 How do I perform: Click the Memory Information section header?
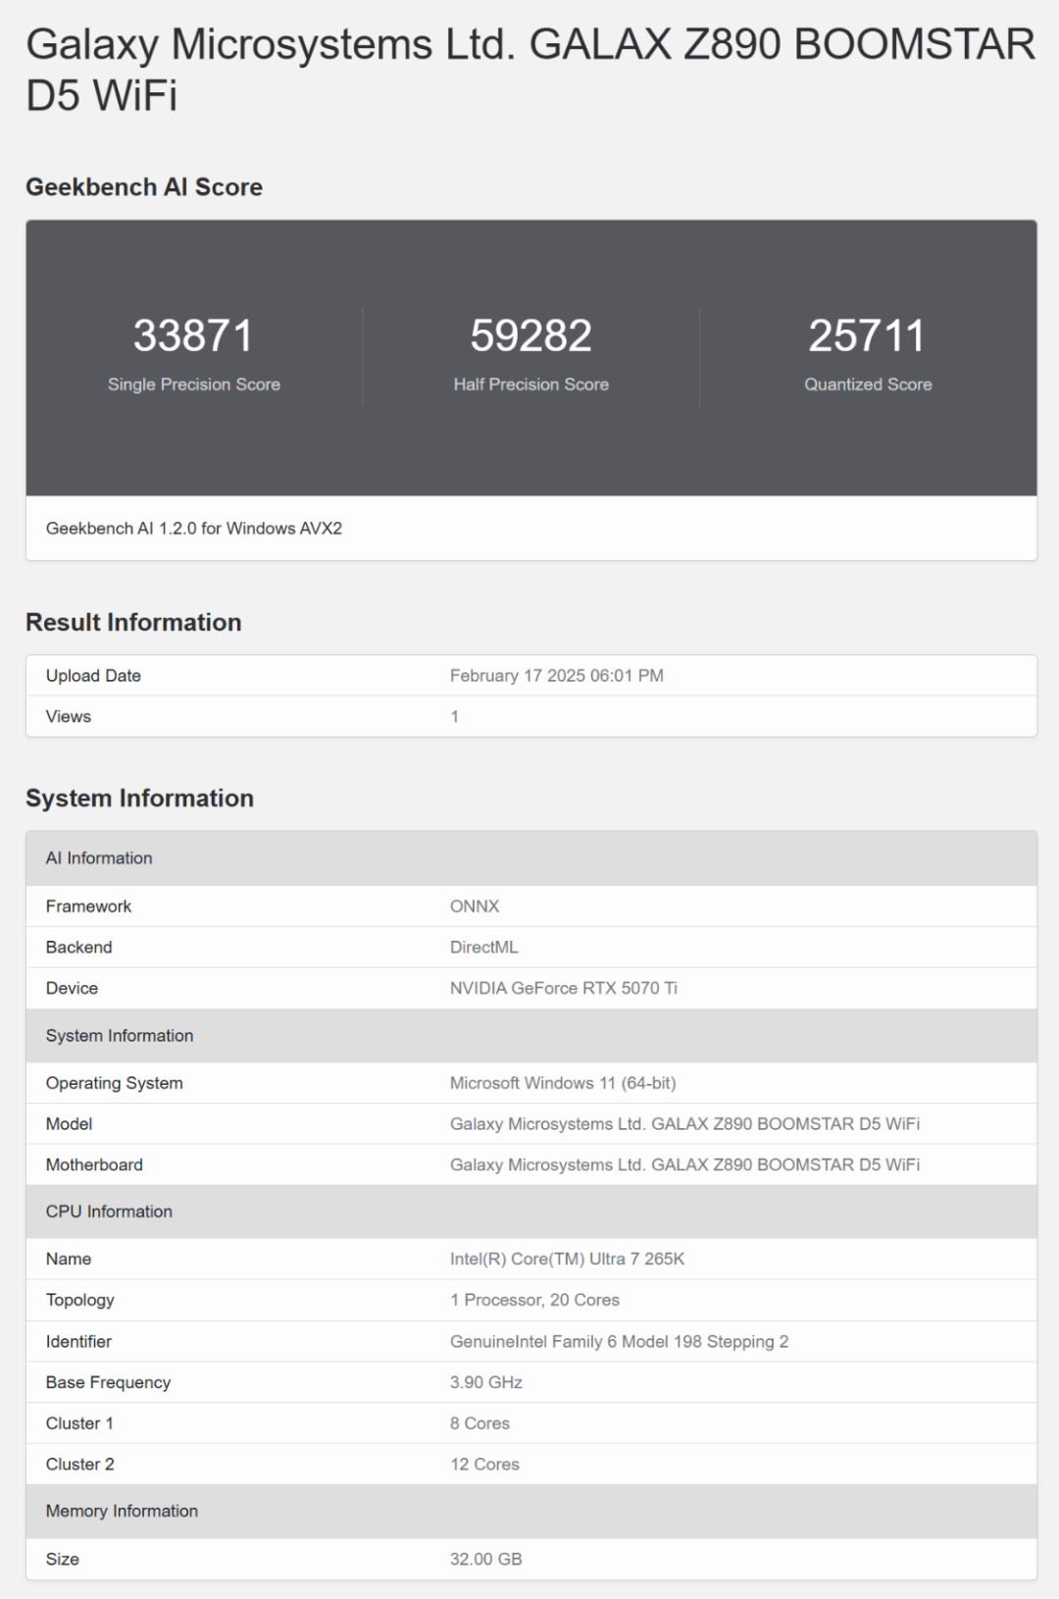click(x=530, y=1512)
